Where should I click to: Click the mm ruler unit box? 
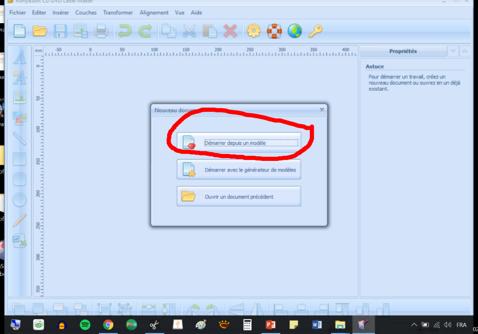[39, 51]
